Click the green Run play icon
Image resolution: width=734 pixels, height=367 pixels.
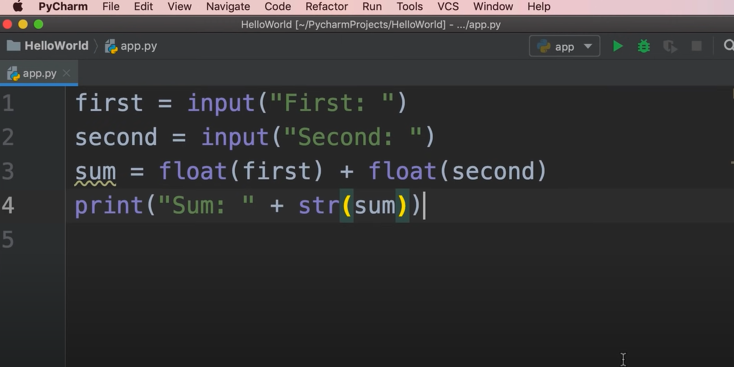[x=618, y=46]
